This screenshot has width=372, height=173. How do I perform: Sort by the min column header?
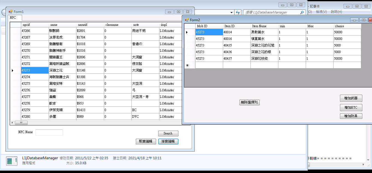click(292, 26)
